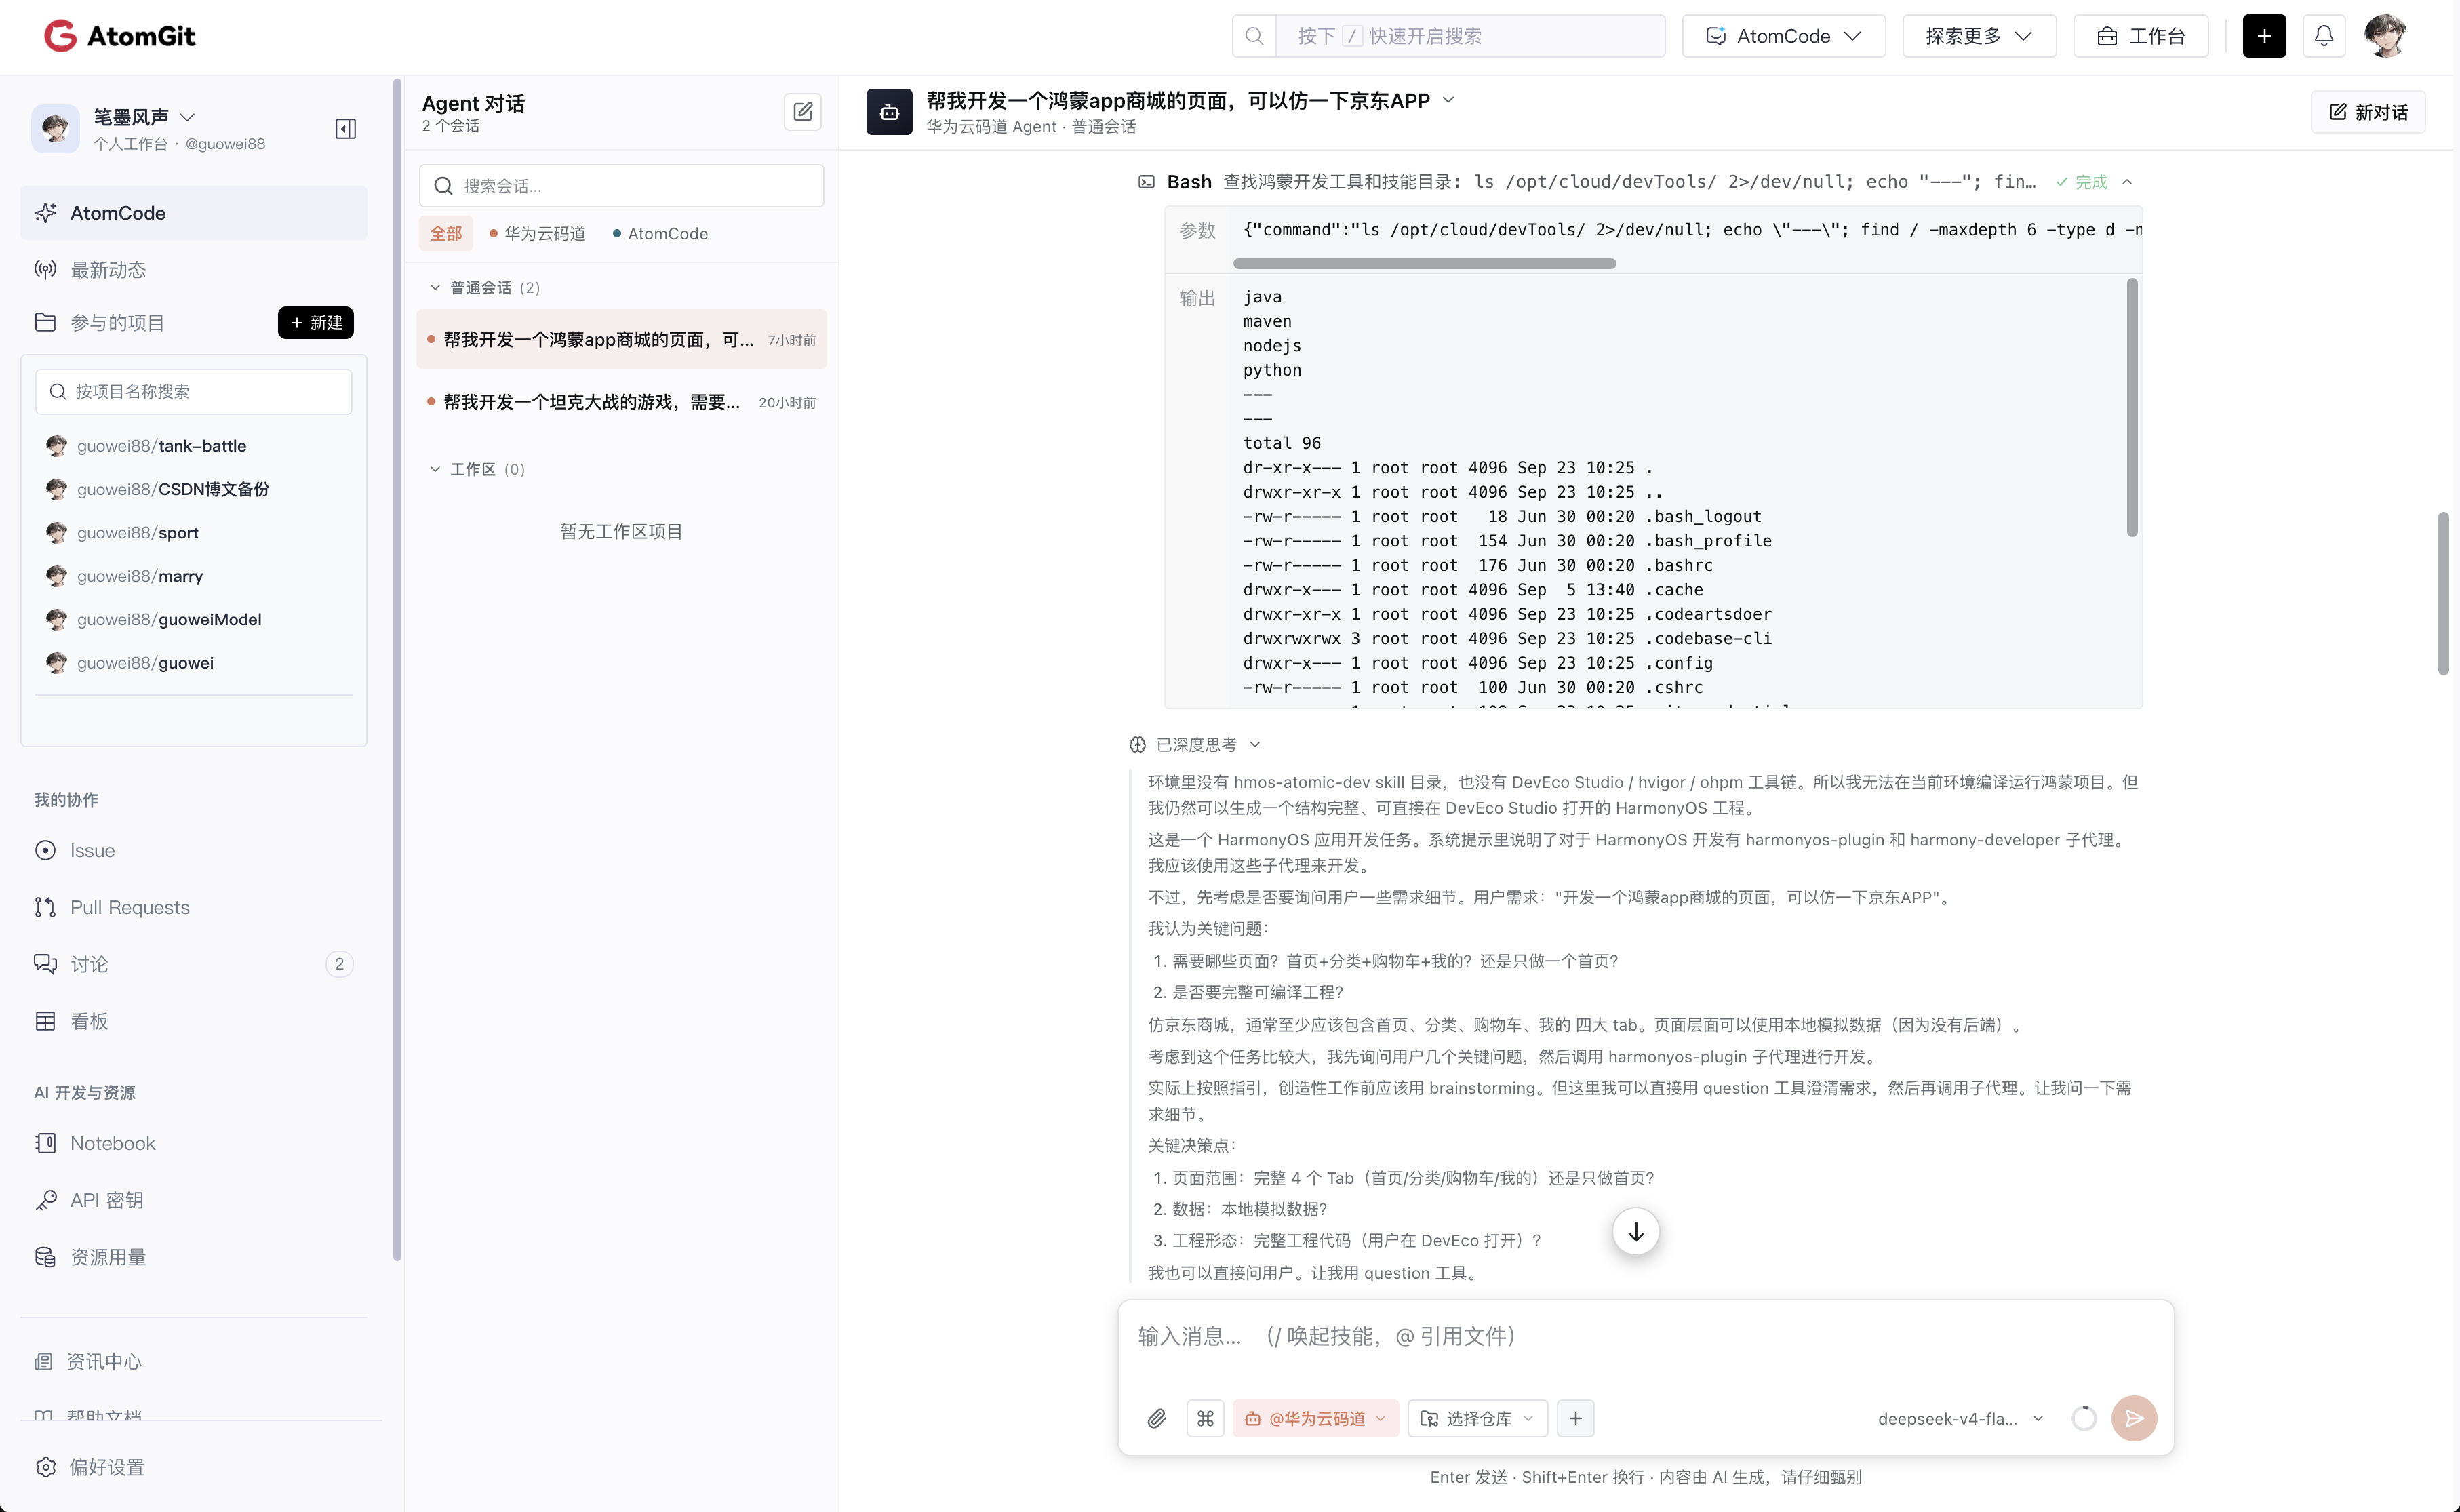Collapse the left sidebar panel icon

346,129
